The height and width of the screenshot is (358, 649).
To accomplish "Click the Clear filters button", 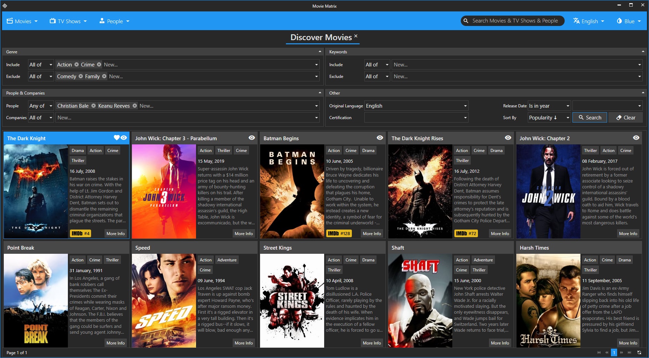I will point(625,117).
